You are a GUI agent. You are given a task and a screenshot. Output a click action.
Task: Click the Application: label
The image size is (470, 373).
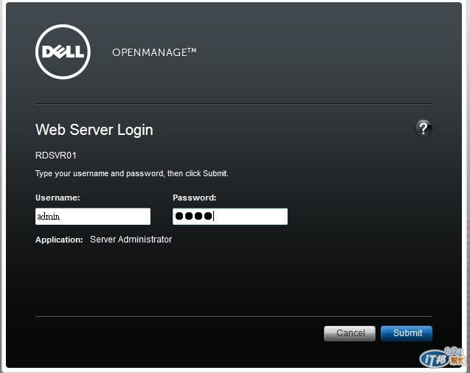tap(59, 240)
